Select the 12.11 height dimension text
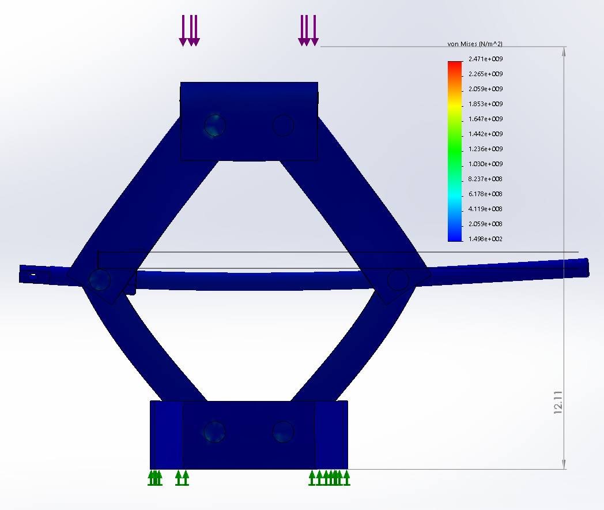 click(558, 403)
